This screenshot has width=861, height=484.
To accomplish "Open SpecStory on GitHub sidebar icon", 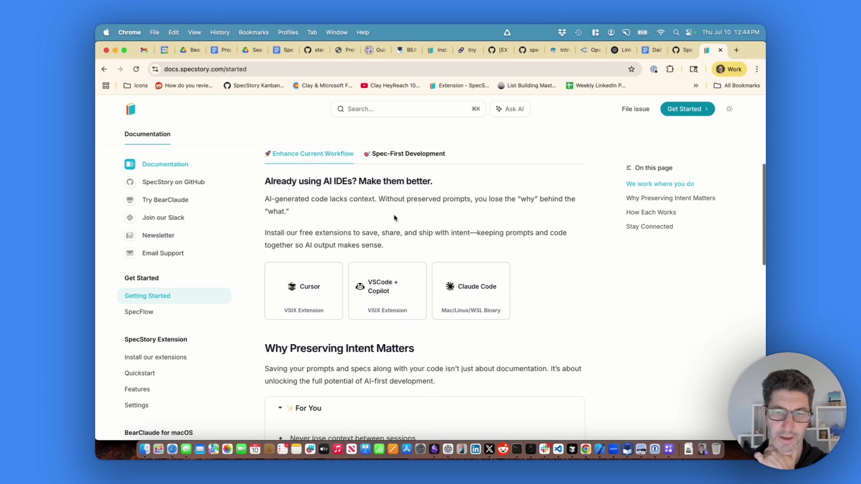I will [130, 182].
